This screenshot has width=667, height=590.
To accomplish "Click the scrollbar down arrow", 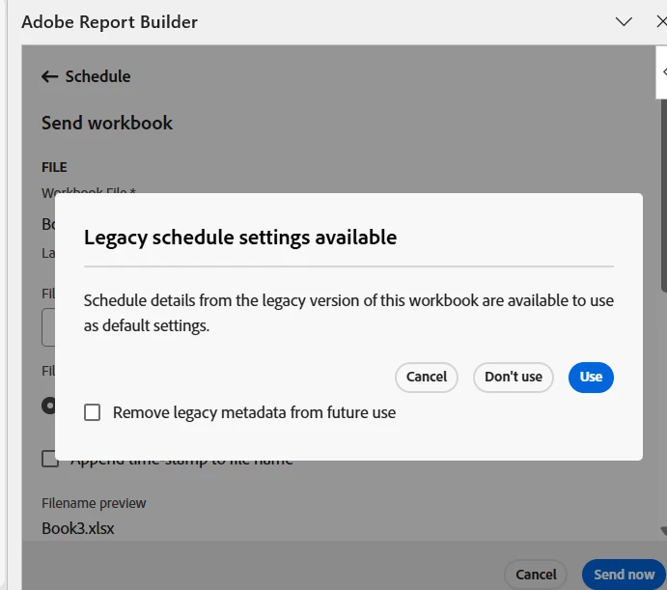I will [663, 530].
